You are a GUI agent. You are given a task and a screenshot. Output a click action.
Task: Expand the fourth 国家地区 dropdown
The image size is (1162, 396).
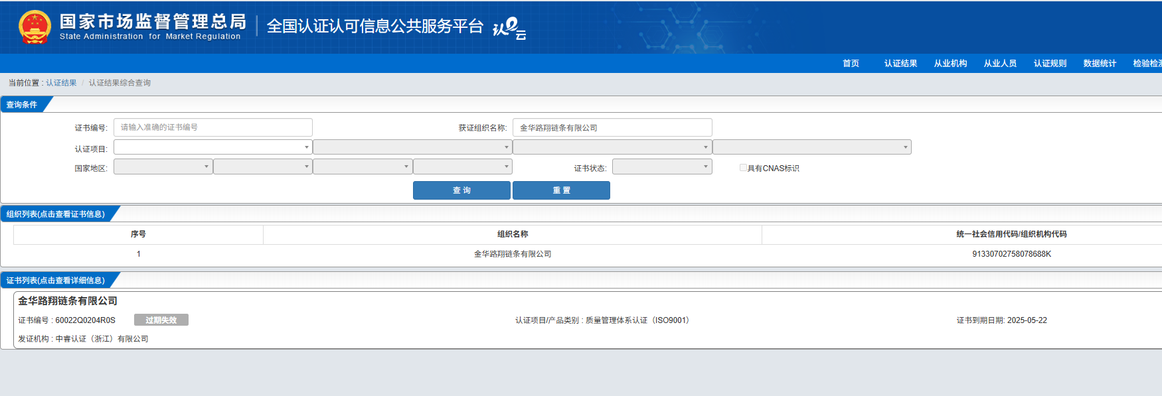(463, 166)
